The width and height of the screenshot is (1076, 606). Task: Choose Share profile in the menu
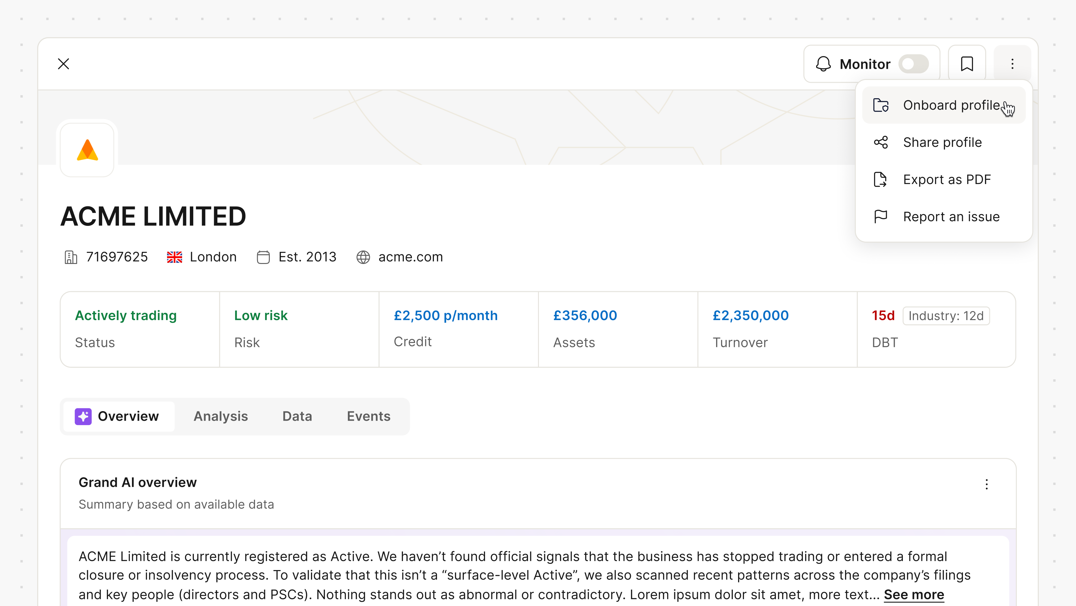coord(943,143)
